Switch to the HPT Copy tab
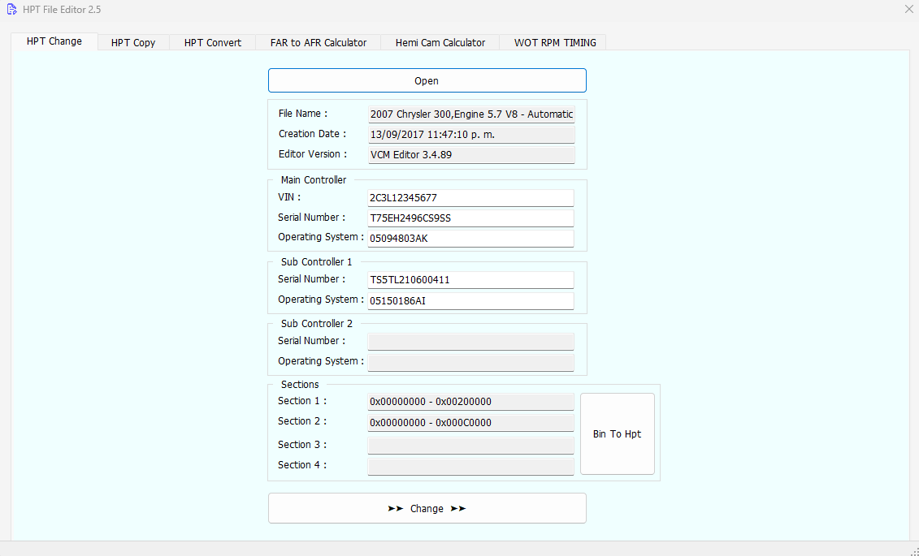 tap(133, 42)
